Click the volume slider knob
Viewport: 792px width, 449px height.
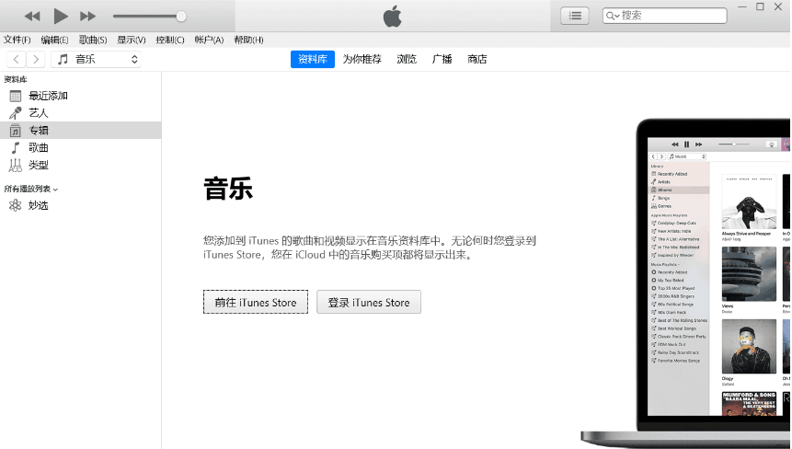pos(181,17)
